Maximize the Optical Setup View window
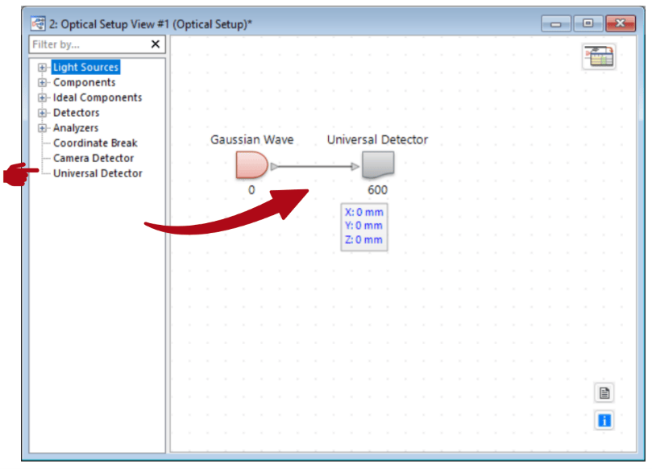The height and width of the screenshot is (469, 652). click(x=589, y=23)
